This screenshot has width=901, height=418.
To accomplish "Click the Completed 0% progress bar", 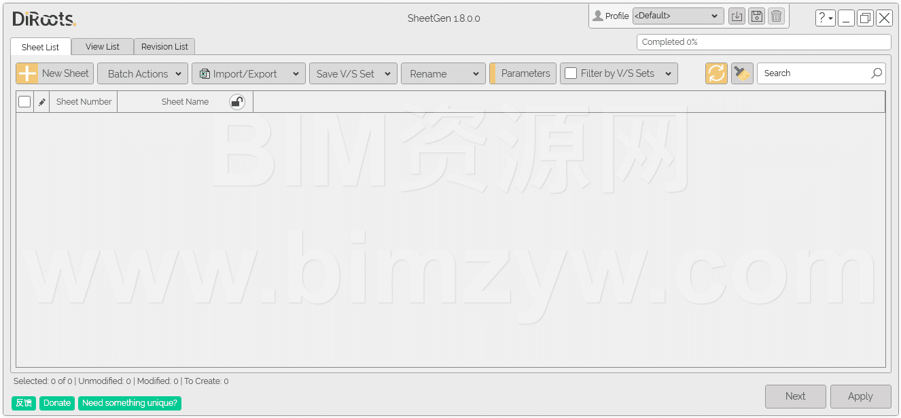I will coord(763,42).
